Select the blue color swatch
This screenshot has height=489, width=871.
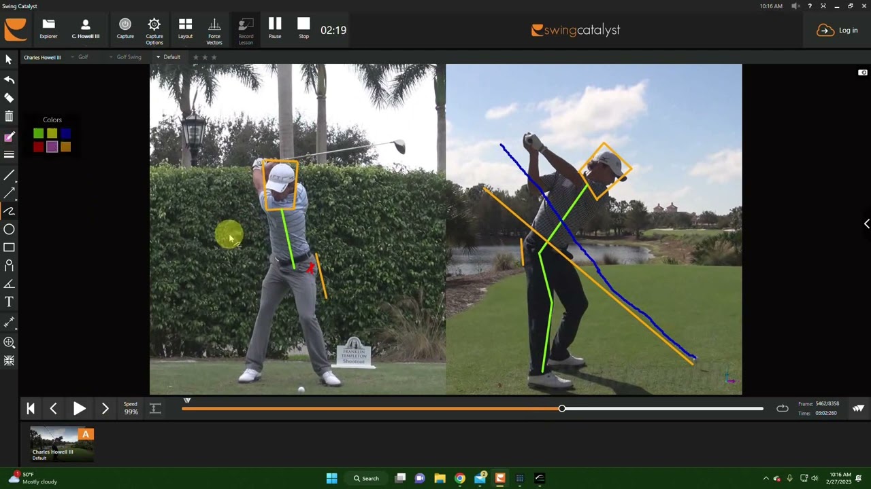(65, 134)
